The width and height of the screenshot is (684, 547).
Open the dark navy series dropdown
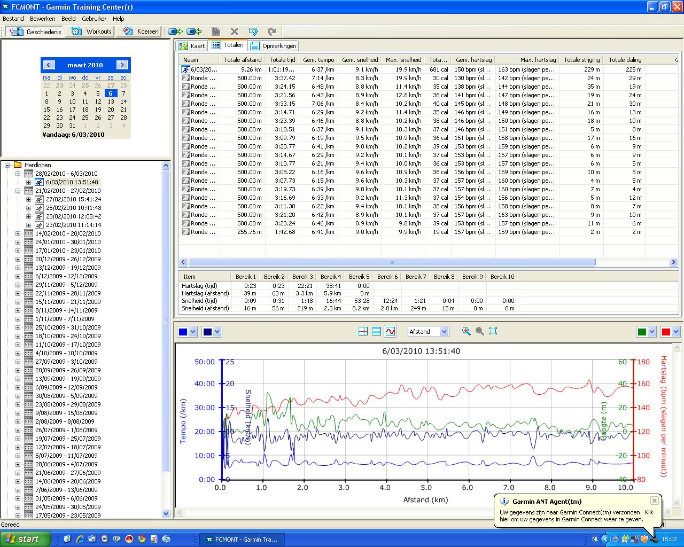click(217, 332)
